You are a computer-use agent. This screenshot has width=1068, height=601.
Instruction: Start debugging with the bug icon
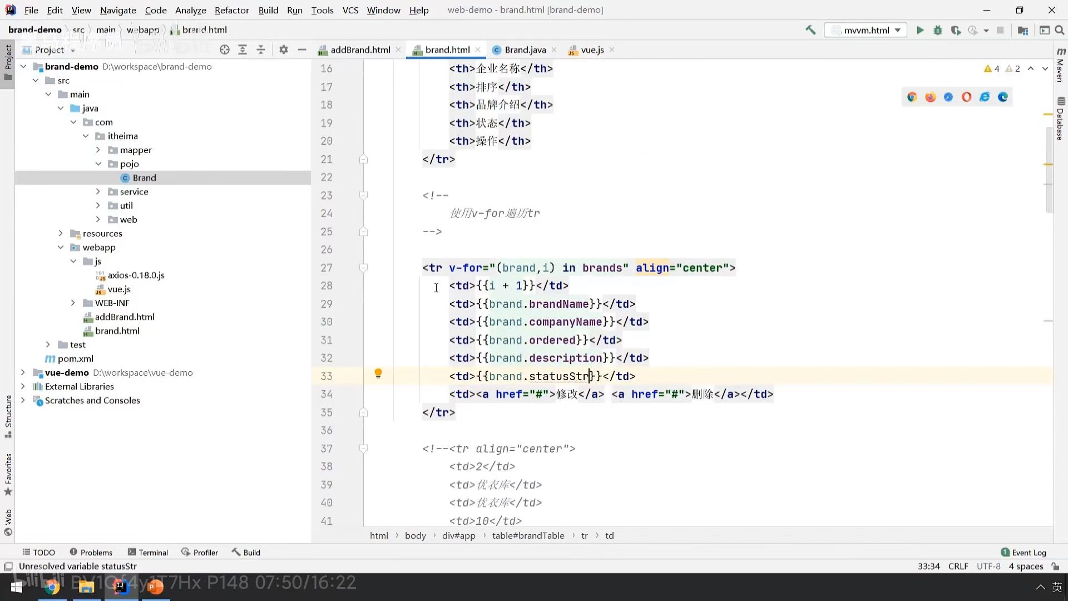[x=938, y=30]
